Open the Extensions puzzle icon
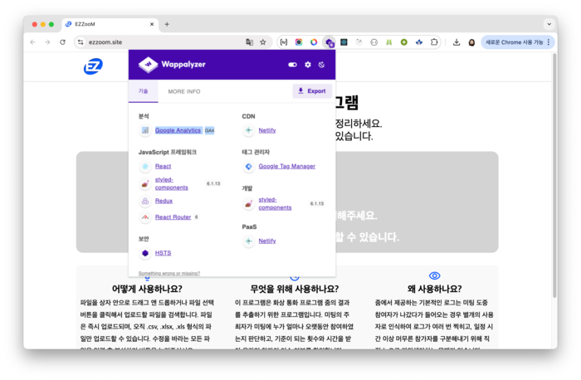Image resolution: width=581 pixels, height=380 pixels. pos(434,42)
